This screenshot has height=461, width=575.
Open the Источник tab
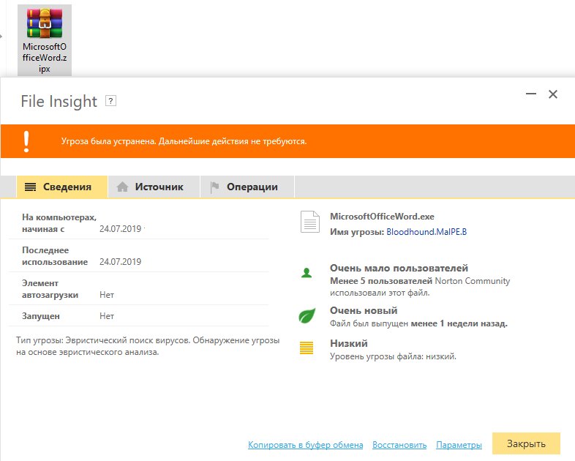(154, 187)
